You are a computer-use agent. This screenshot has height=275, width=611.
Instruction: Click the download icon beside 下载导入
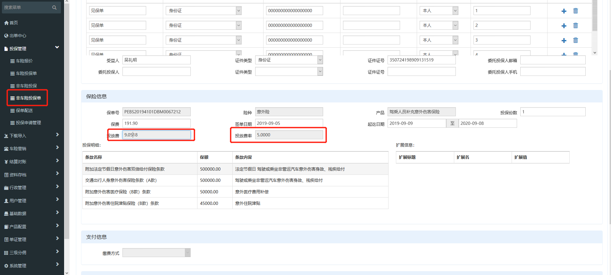click(x=6, y=136)
